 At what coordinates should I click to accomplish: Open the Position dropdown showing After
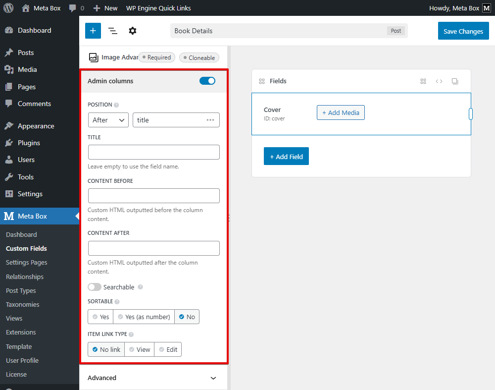(108, 119)
